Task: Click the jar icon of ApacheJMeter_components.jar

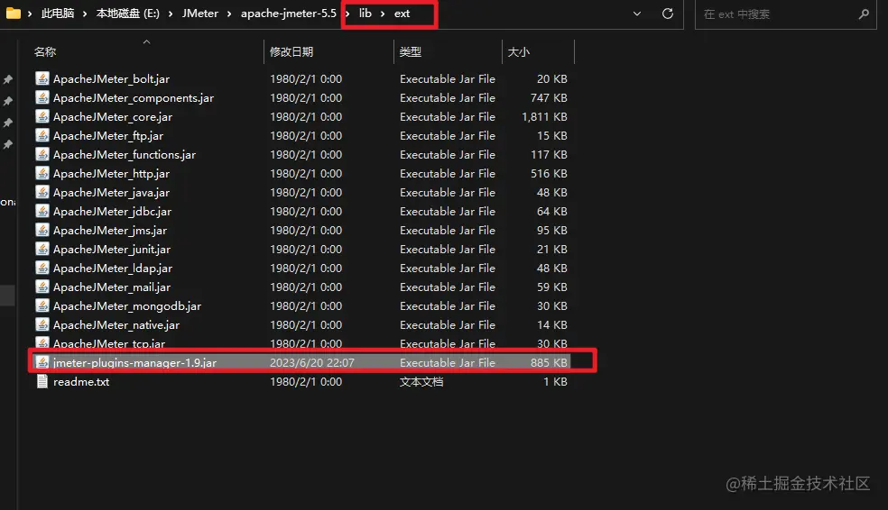Action: click(x=42, y=97)
